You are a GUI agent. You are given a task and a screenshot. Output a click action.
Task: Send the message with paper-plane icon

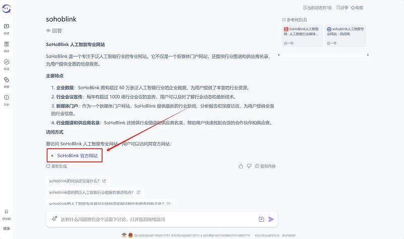coord(271,219)
